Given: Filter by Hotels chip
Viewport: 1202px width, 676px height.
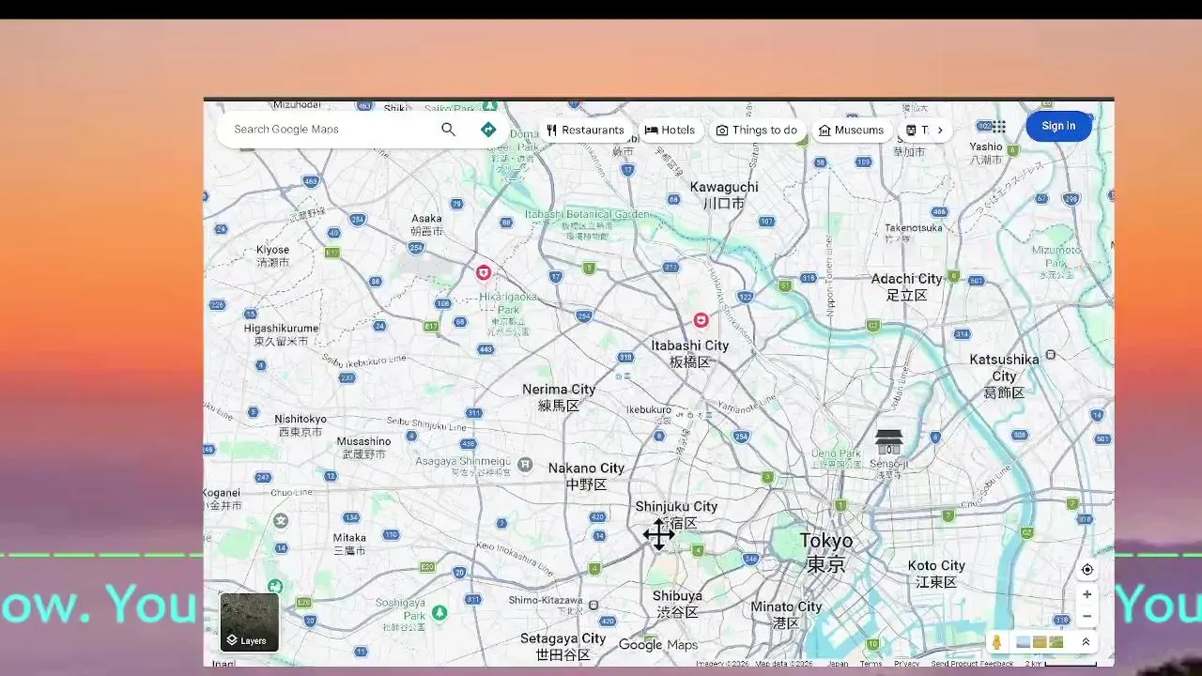Looking at the screenshot, I should click(x=670, y=131).
